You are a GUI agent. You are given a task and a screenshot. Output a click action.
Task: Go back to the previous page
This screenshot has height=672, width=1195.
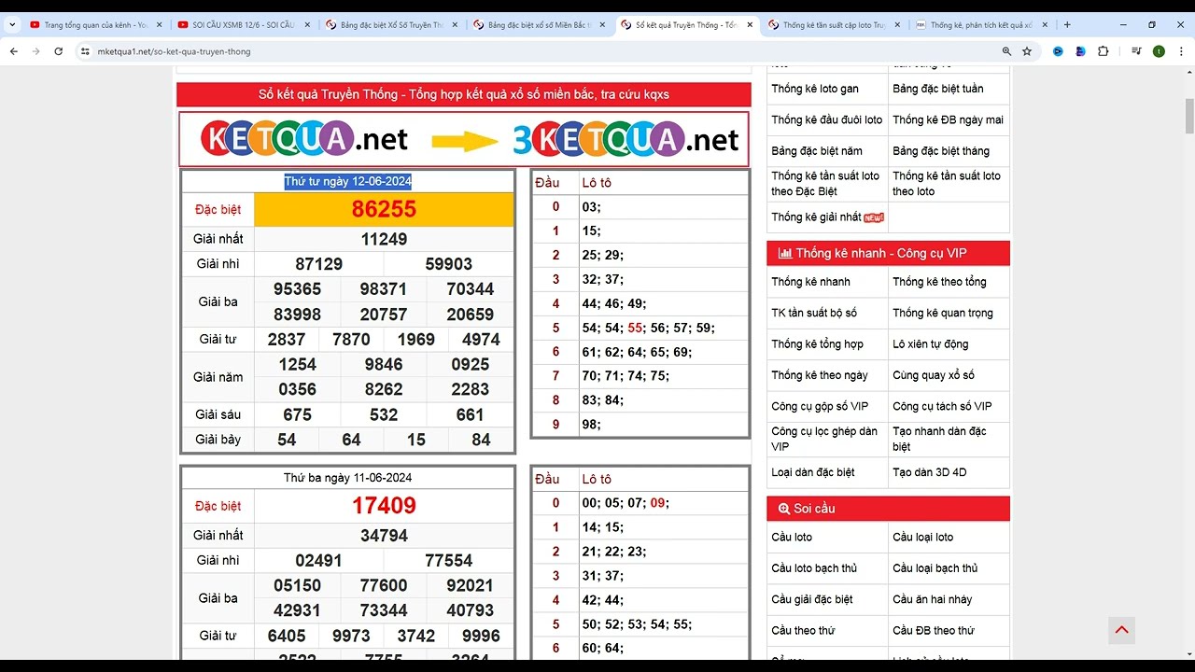click(14, 51)
